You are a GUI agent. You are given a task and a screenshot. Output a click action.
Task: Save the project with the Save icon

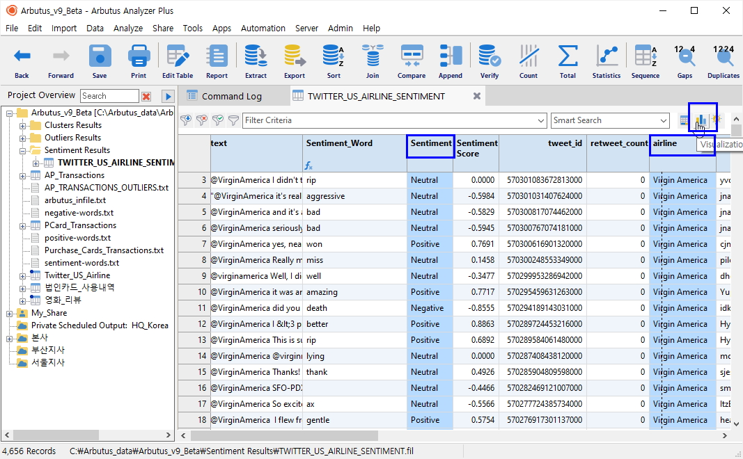100,56
